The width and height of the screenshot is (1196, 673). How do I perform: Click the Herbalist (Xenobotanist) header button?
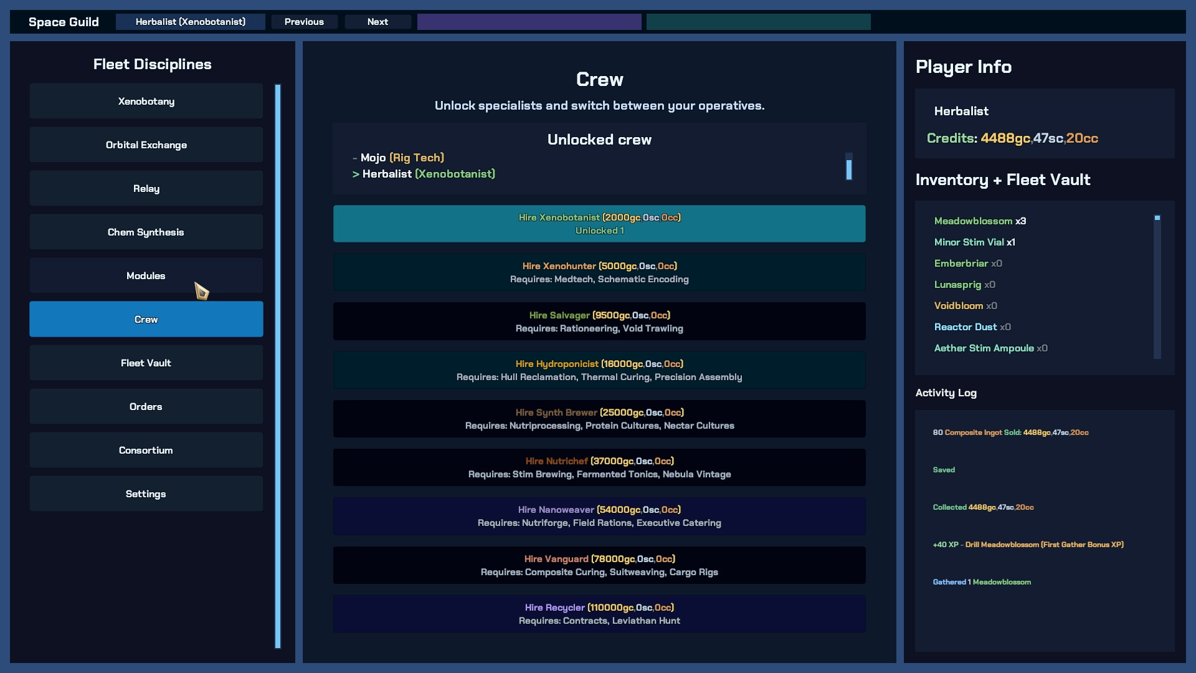point(190,22)
